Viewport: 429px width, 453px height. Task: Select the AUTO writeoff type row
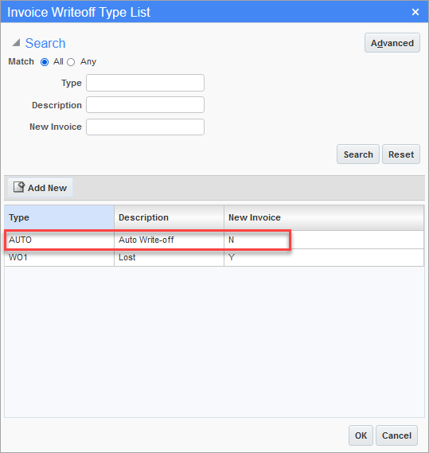tap(214, 240)
